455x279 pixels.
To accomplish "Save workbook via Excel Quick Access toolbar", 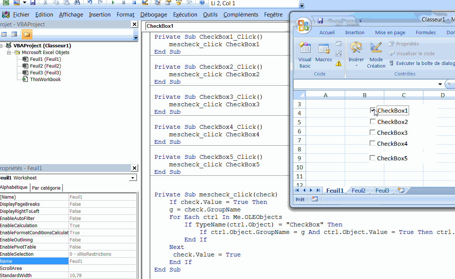I will 320,20.
